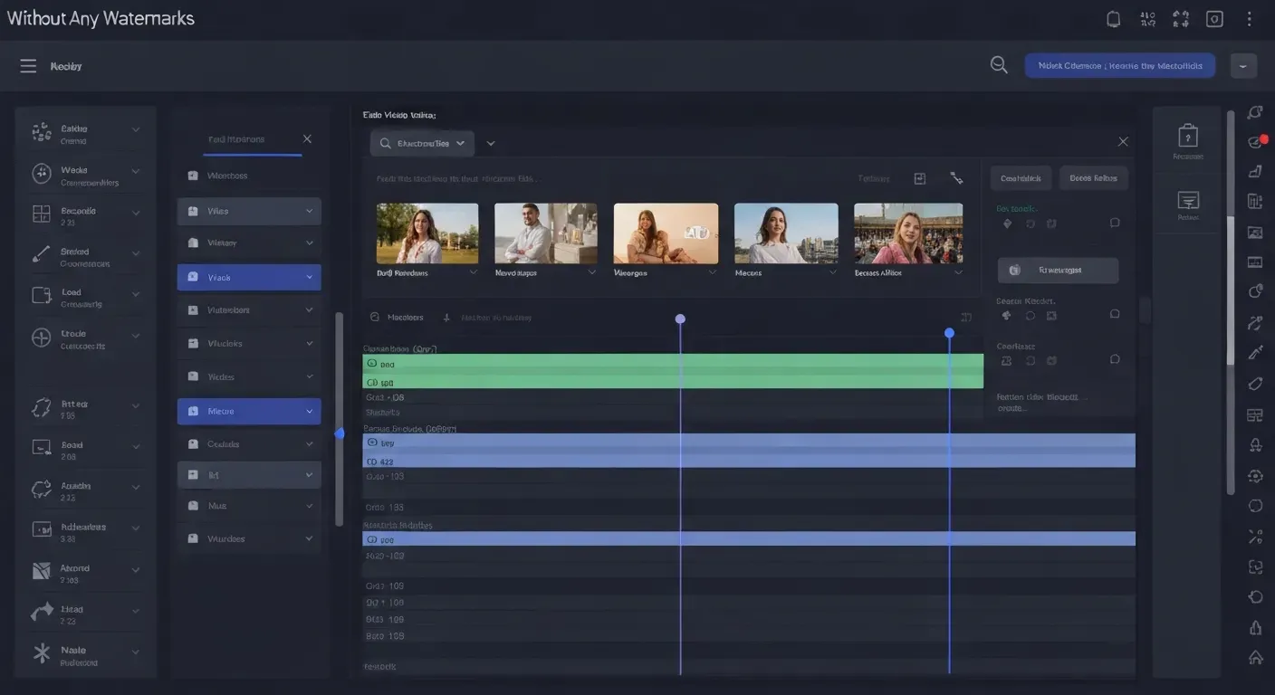Expand the category dropdown beside the search field

pyautogui.click(x=491, y=143)
